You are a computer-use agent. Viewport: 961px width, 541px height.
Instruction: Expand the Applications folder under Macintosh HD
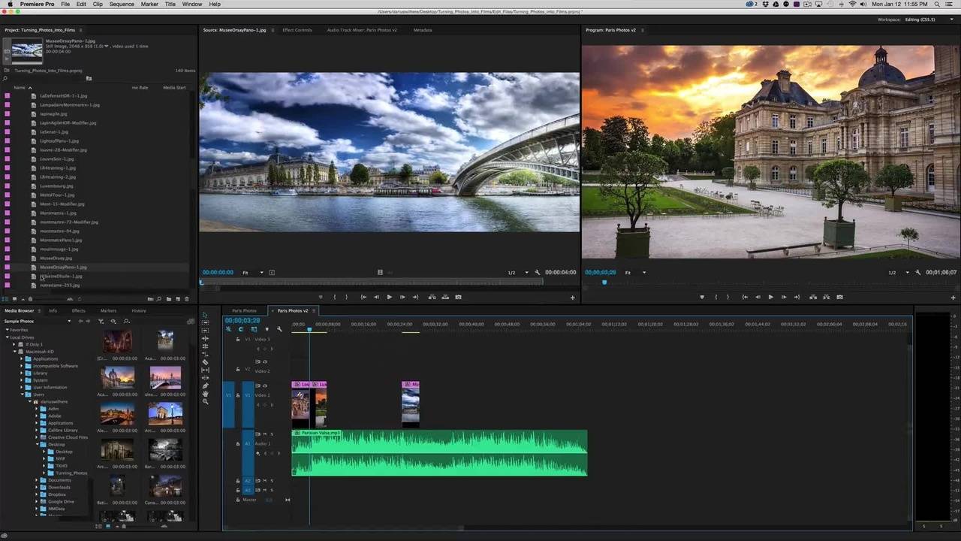tap(22, 358)
